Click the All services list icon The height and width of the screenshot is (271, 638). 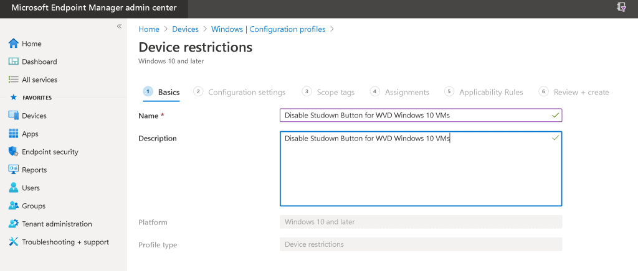pyautogui.click(x=14, y=80)
